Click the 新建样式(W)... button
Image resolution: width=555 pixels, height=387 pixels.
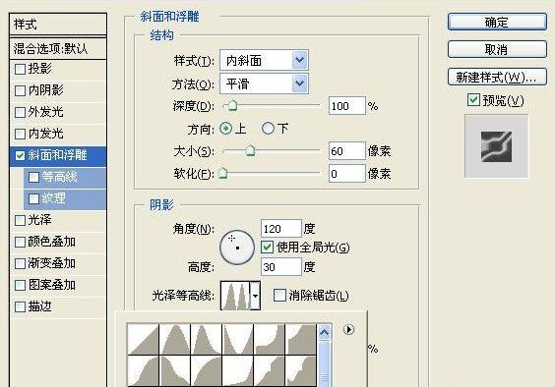[497, 77]
